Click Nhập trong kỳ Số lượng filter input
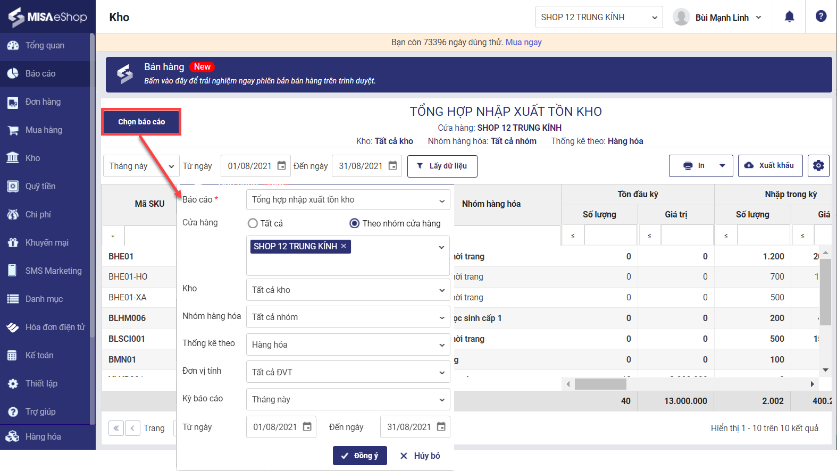Screen dimensions: 837x471 tap(764, 235)
